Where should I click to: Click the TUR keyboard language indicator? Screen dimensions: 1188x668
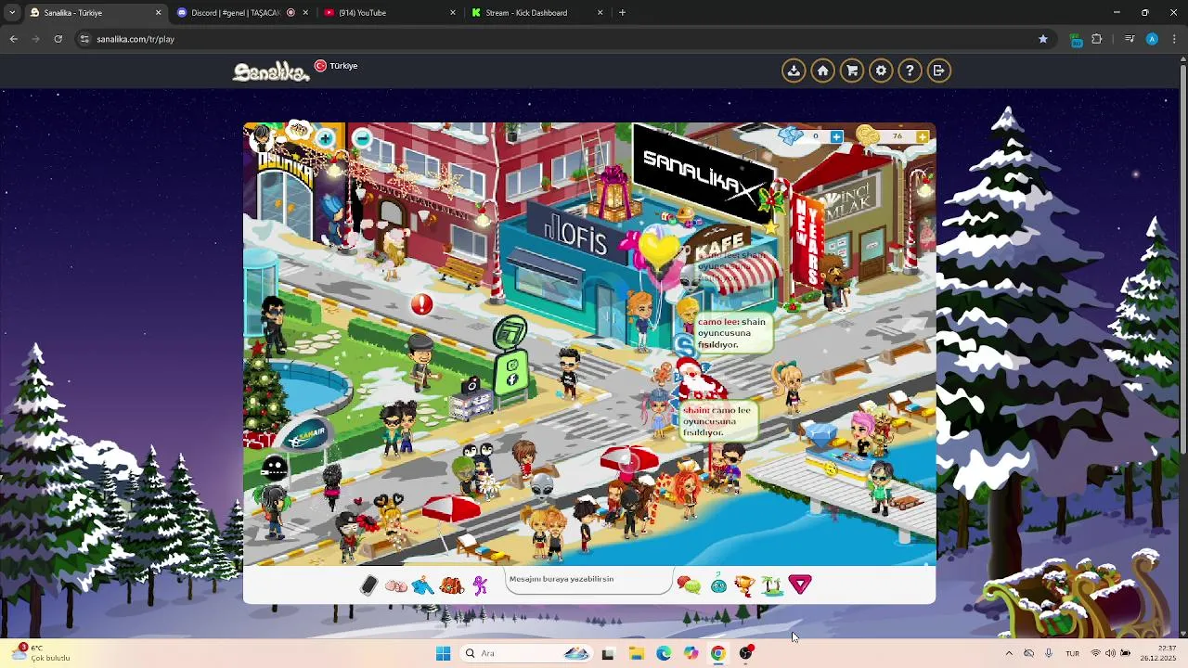coord(1072,653)
